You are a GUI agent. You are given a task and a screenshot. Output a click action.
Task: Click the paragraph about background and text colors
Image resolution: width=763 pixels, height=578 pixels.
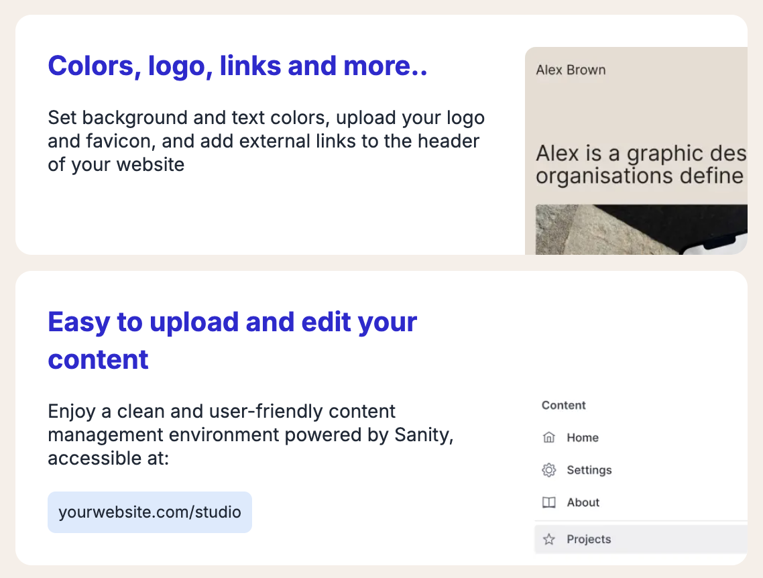tap(266, 141)
